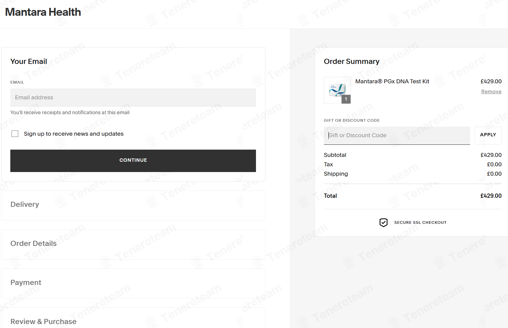Viewport: 508px width, 328px height.
Task: Click the Continue button
Action: pyautogui.click(x=133, y=161)
